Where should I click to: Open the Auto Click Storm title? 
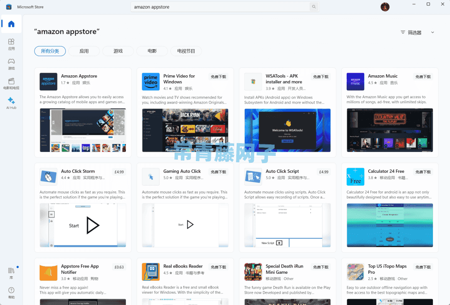tap(78, 171)
